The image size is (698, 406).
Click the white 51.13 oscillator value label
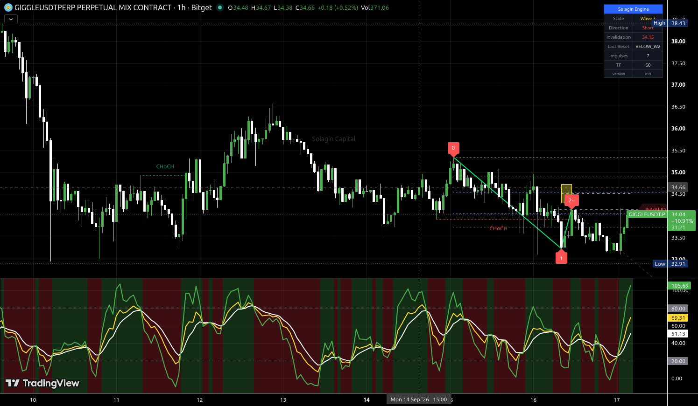click(678, 334)
